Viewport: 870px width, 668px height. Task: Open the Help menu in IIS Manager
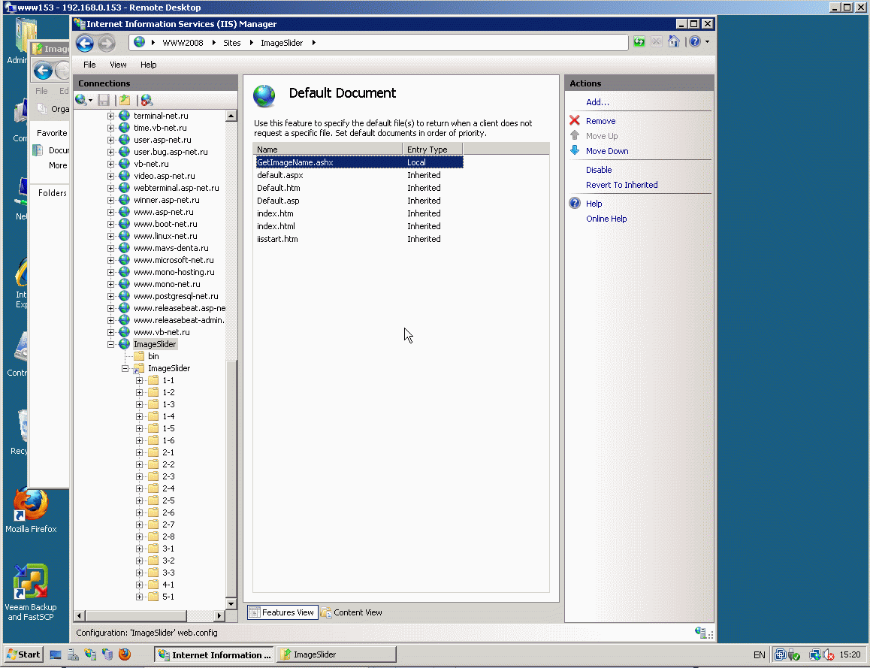point(148,65)
